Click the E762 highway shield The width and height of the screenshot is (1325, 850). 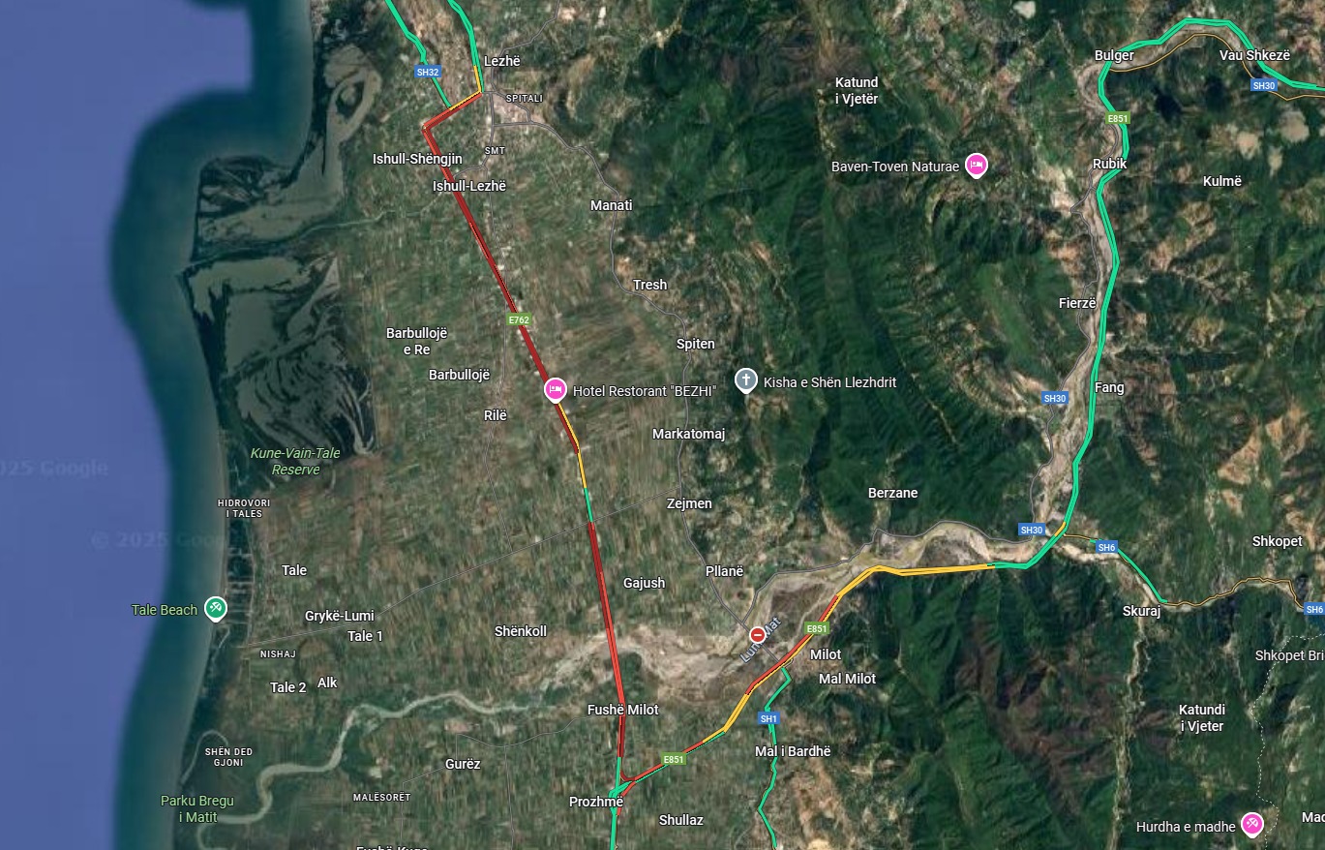[521, 319]
